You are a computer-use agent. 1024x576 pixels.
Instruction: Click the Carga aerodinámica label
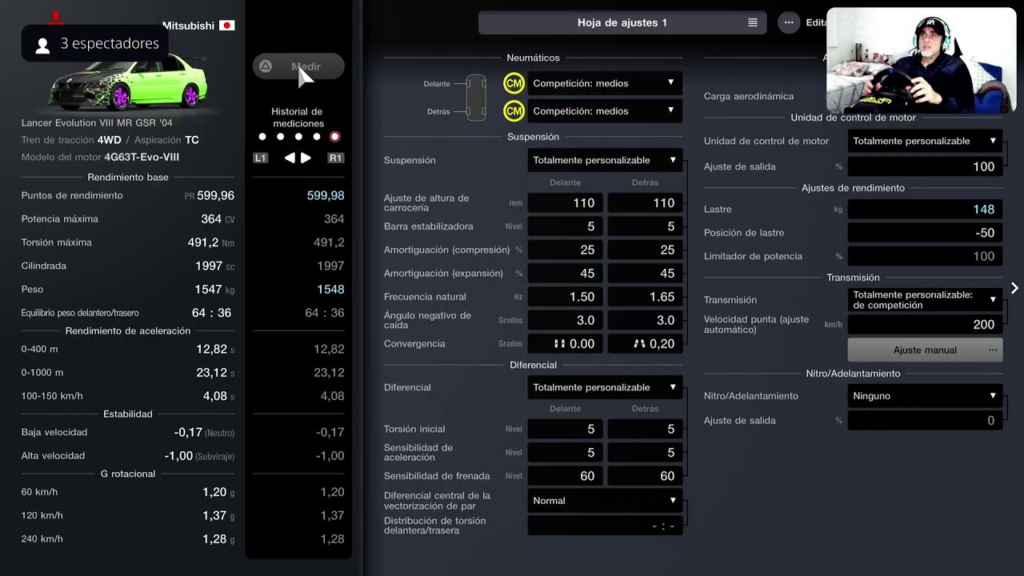pos(749,96)
